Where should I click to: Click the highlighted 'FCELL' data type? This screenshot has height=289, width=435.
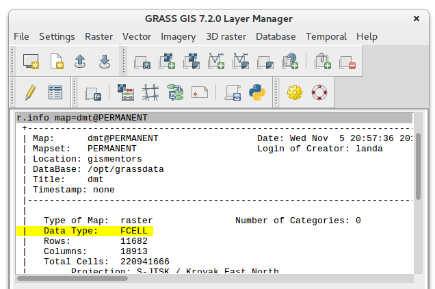[134, 231]
